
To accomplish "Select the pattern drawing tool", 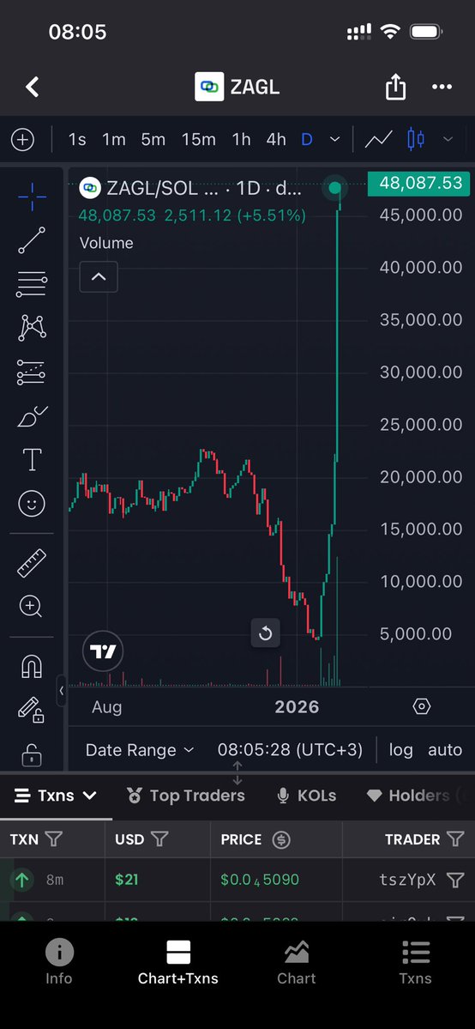I will 32,328.
